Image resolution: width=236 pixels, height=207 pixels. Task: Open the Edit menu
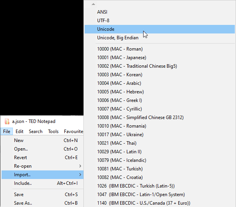pyautogui.click(x=20, y=132)
